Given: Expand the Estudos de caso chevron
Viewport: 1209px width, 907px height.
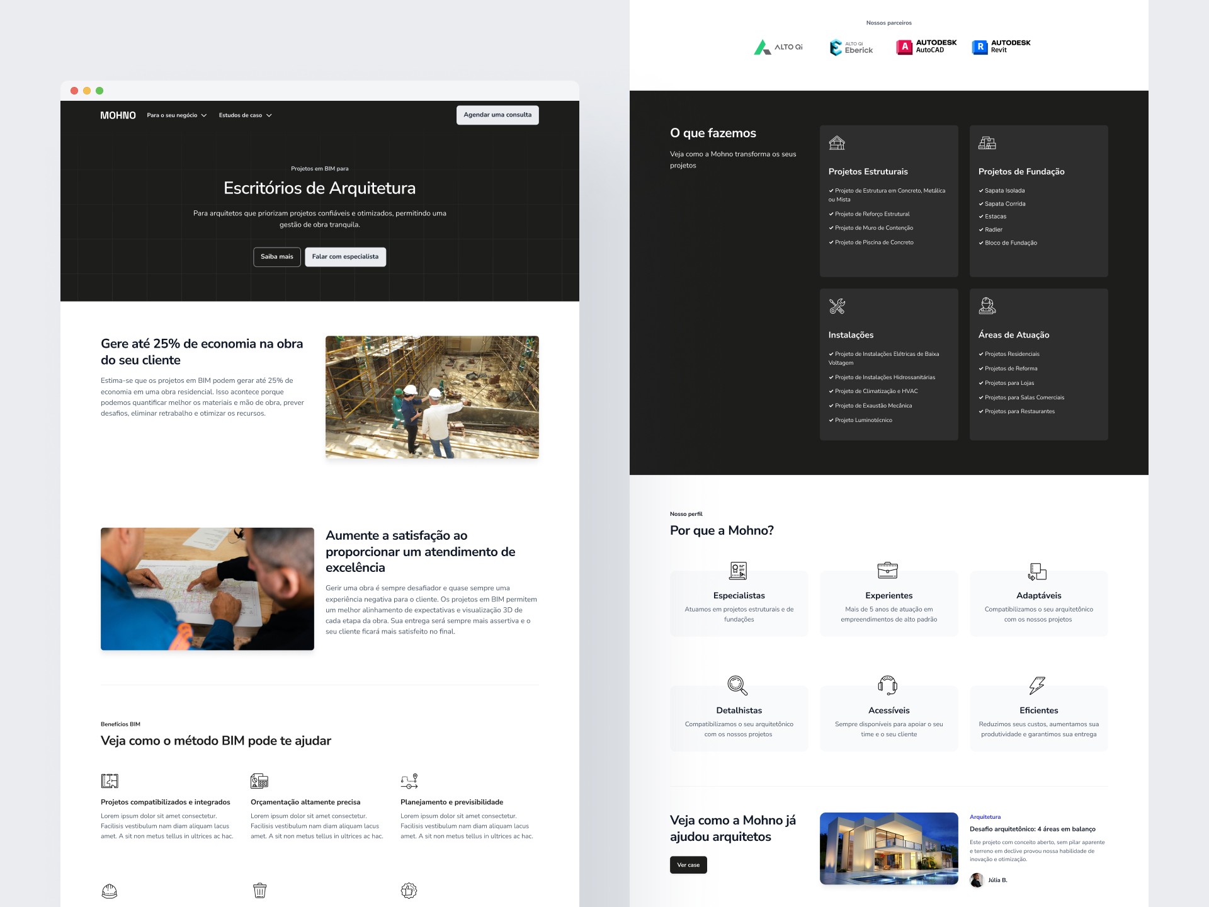Looking at the screenshot, I should tap(269, 116).
